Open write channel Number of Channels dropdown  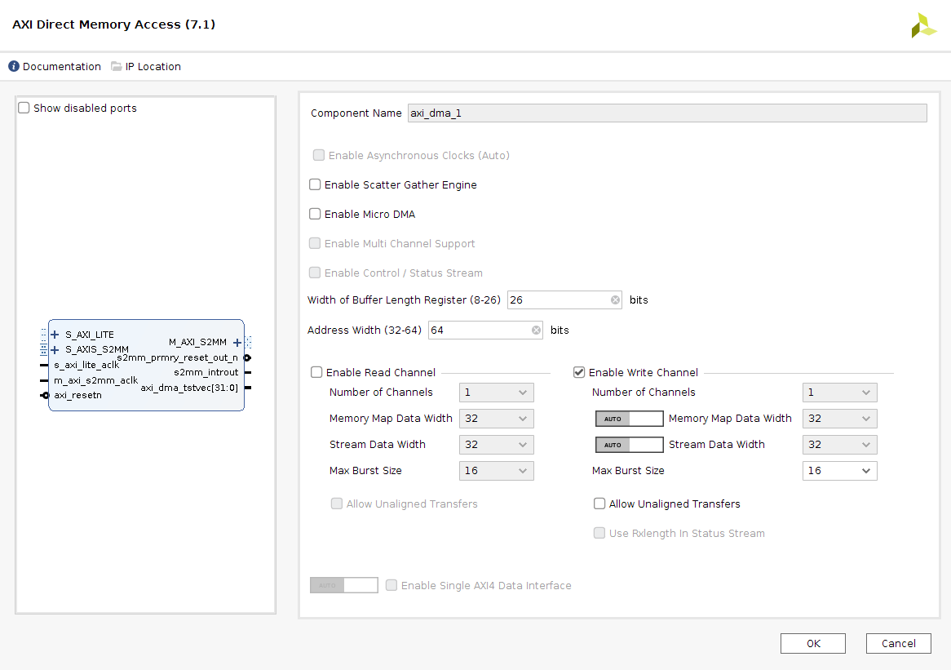point(839,393)
